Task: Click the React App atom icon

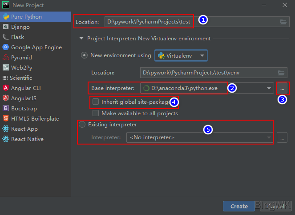Action: pos(6,129)
